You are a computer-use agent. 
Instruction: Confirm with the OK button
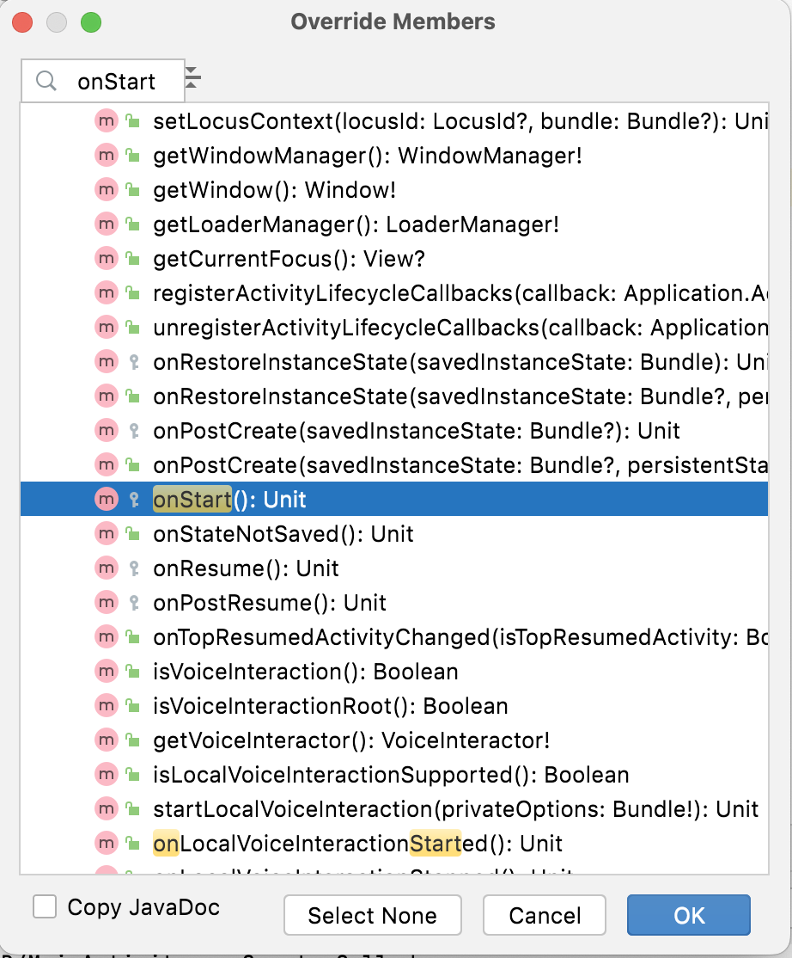click(x=689, y=915)
